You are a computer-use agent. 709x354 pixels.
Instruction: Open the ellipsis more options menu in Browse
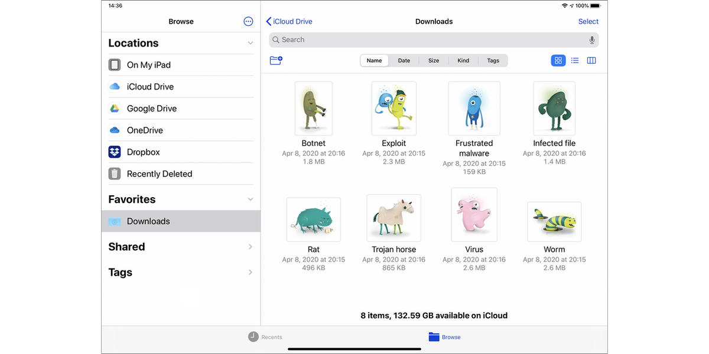coord(248,21)
